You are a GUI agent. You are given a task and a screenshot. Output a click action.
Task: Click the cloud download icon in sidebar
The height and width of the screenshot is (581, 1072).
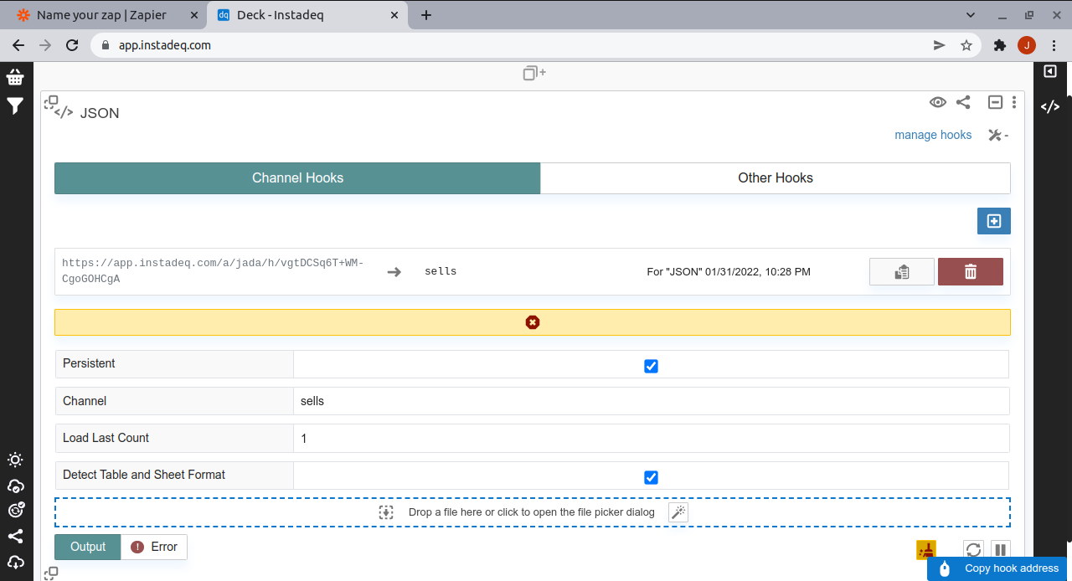(x=15, y=562)
